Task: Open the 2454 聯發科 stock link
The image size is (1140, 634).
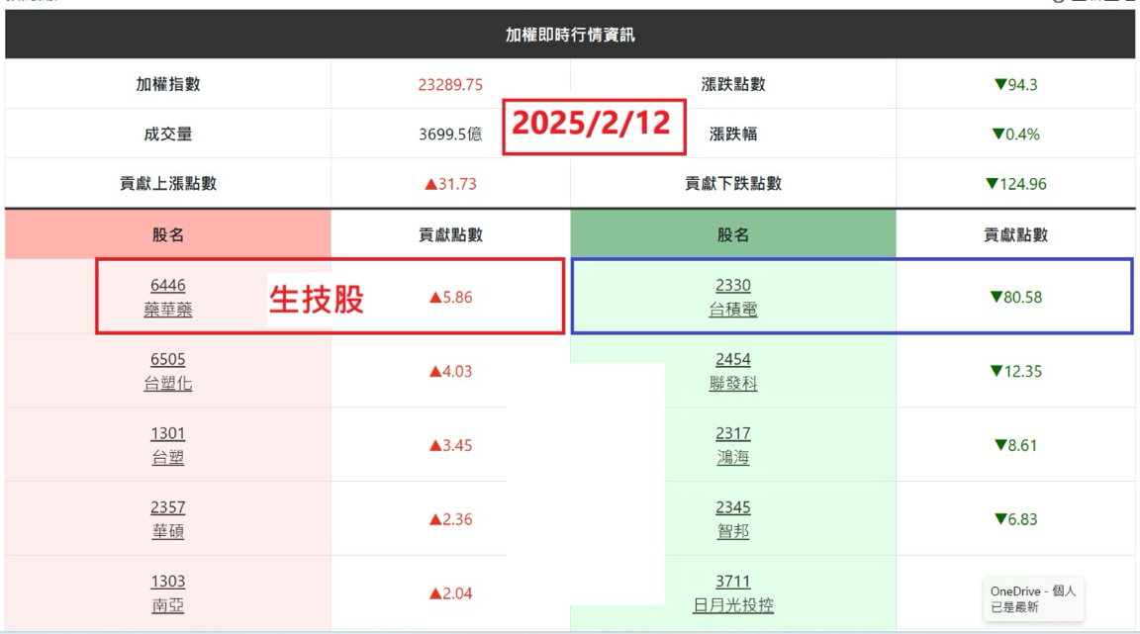Action: coord(733,371)
